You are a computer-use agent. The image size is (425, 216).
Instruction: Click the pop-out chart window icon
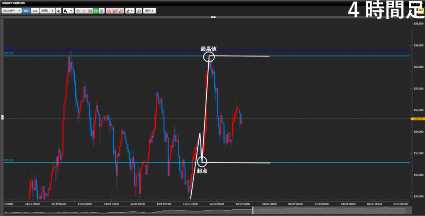[x=139, y=11]
